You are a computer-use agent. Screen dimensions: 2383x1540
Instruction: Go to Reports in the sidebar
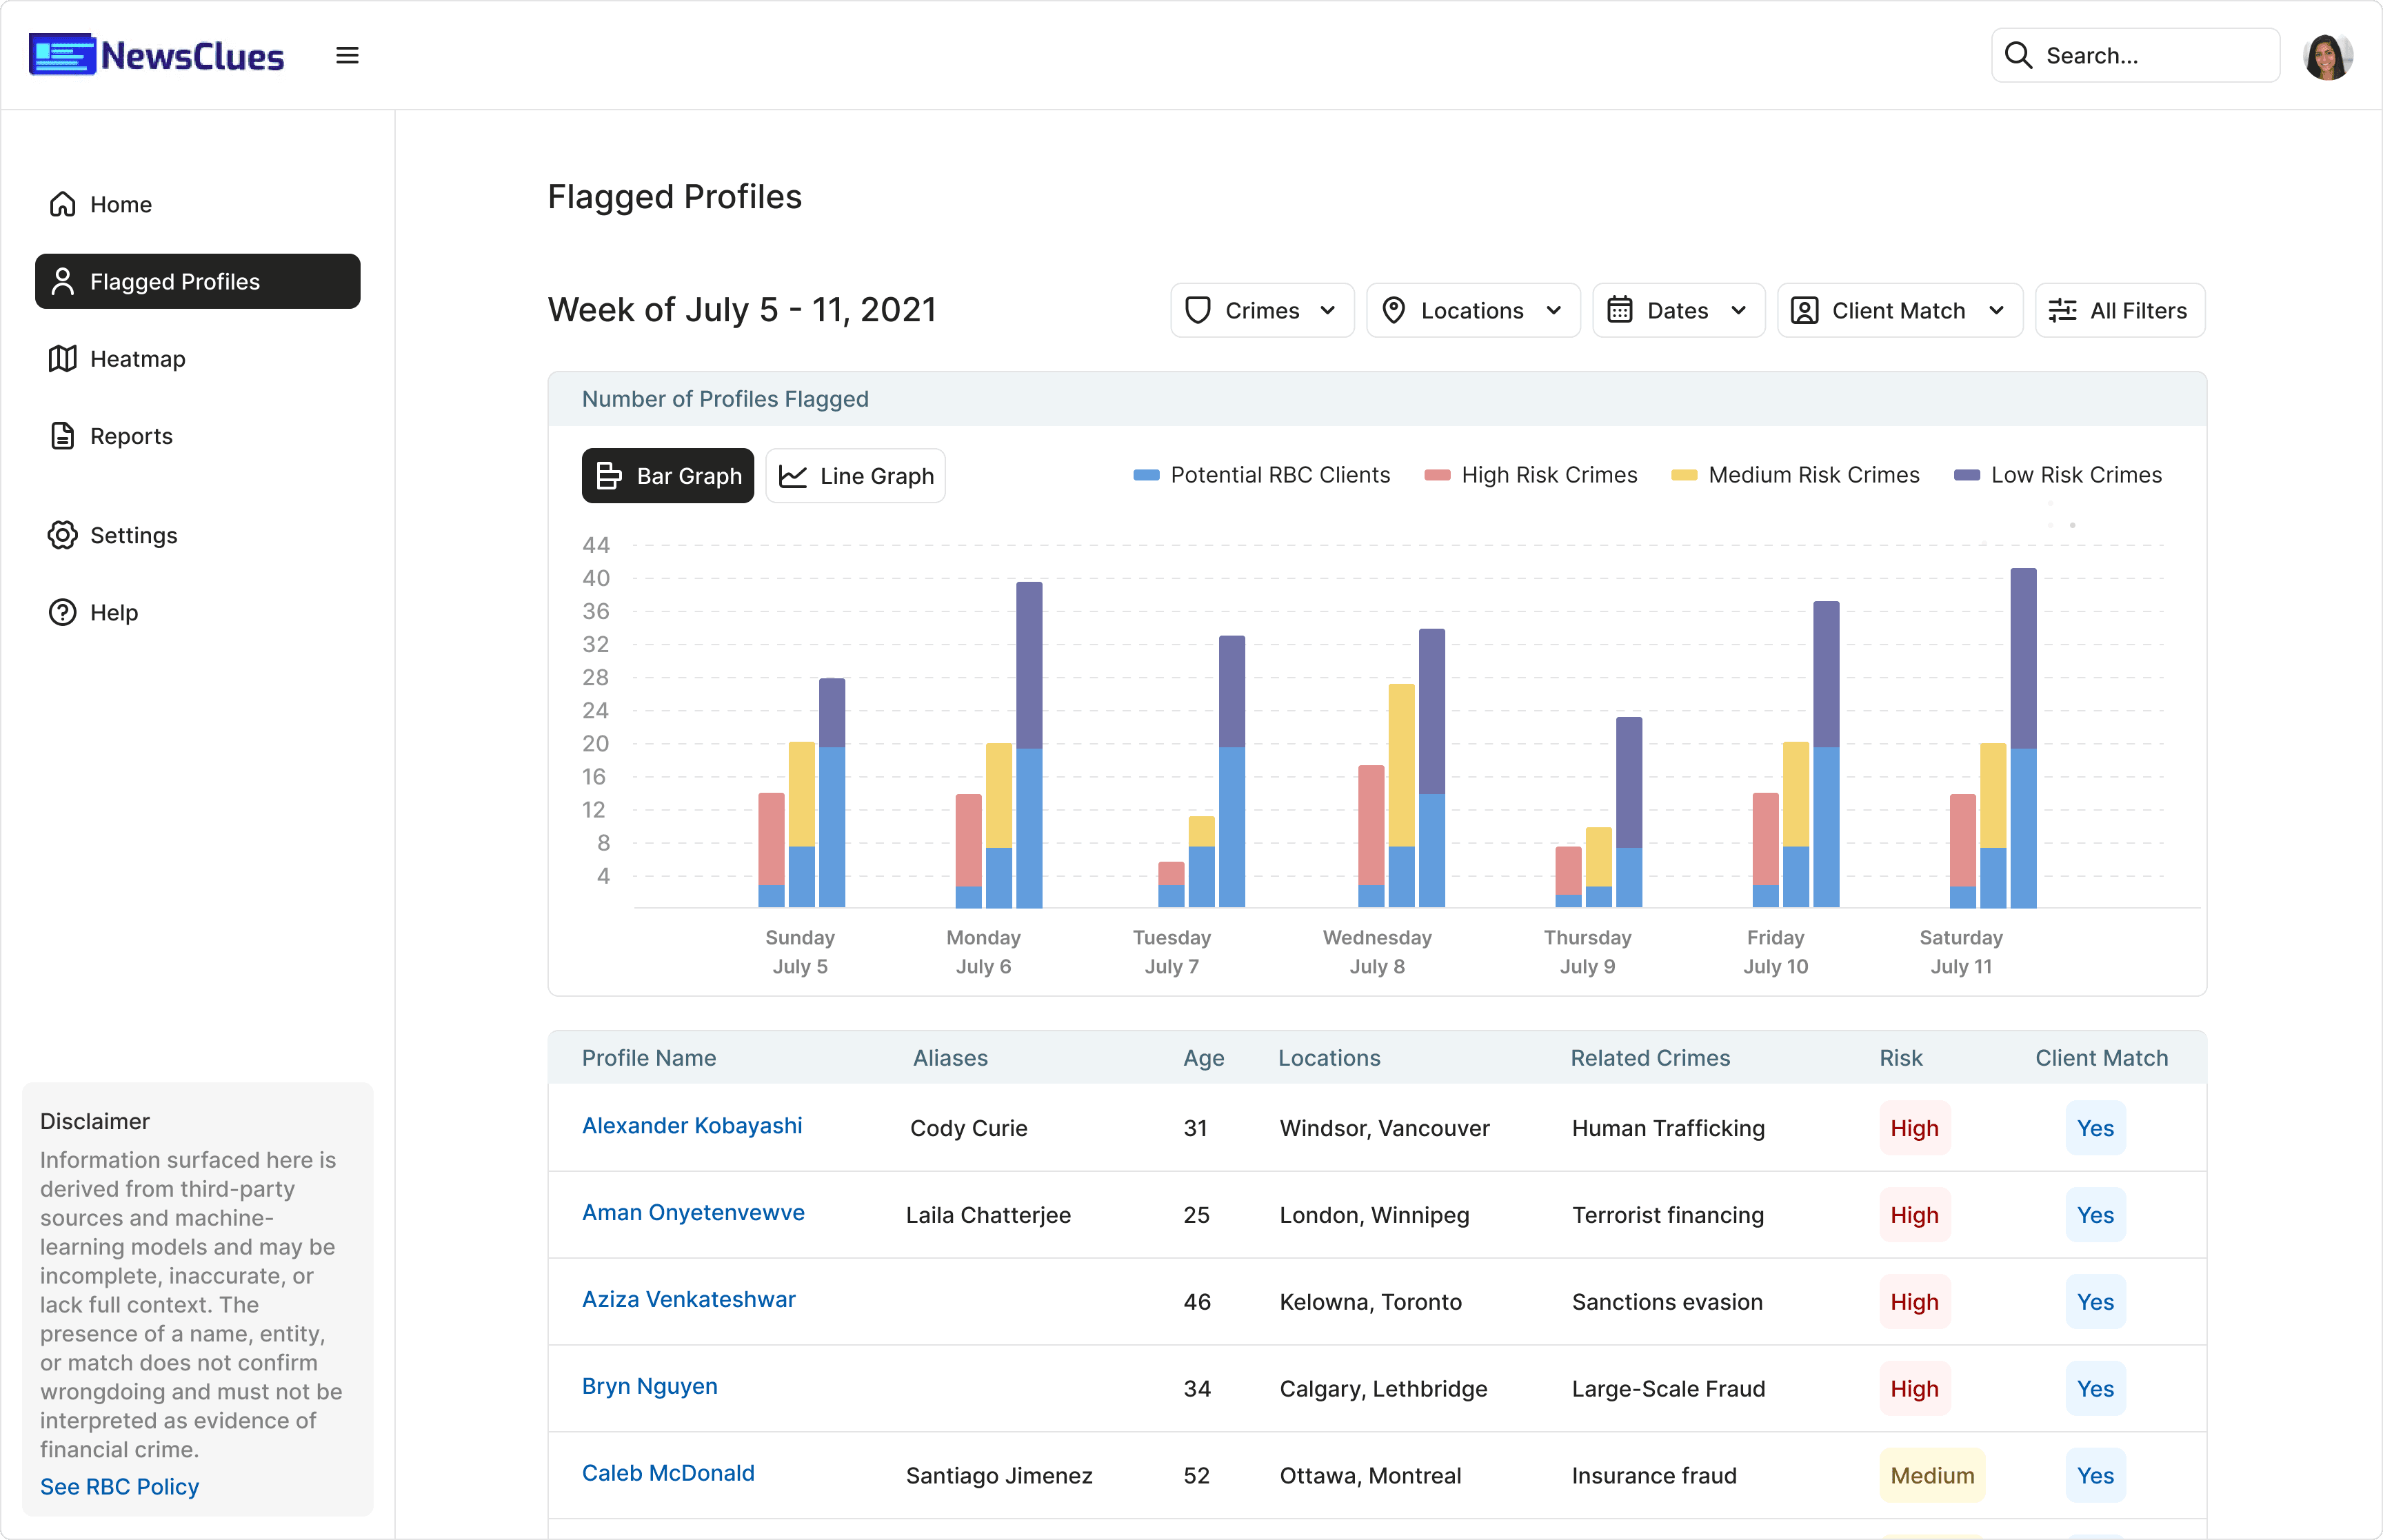pos(130,436)
